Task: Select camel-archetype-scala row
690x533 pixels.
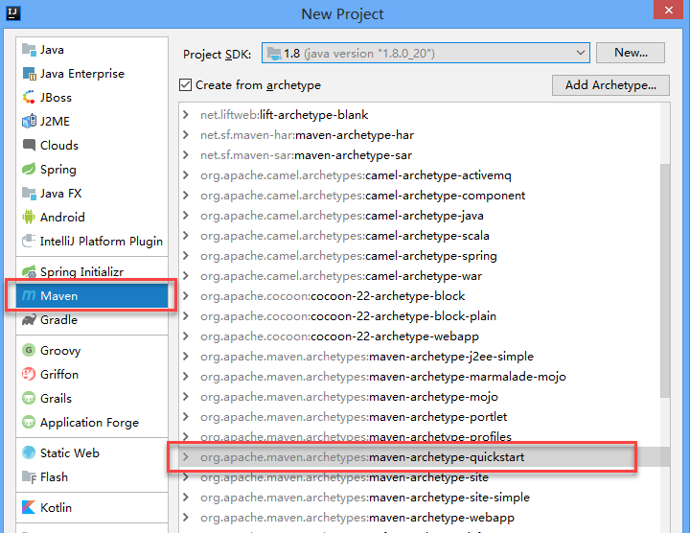Action: click(x=420, y=236)
